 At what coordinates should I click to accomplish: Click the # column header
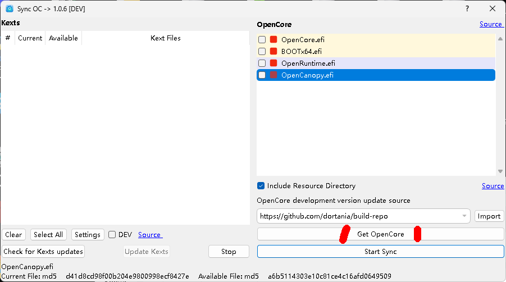tap(8, 38)
